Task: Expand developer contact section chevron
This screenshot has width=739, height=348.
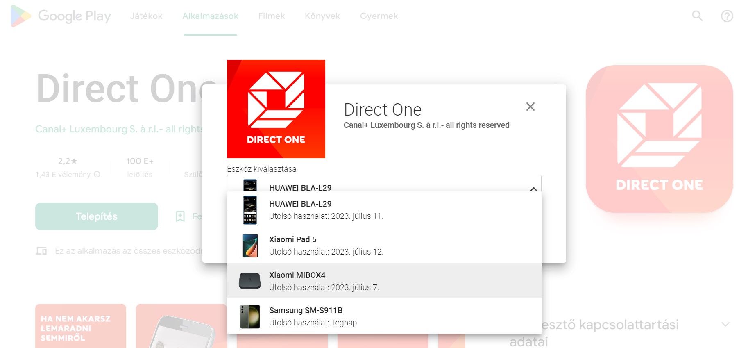Action: [x=725, y=324]
